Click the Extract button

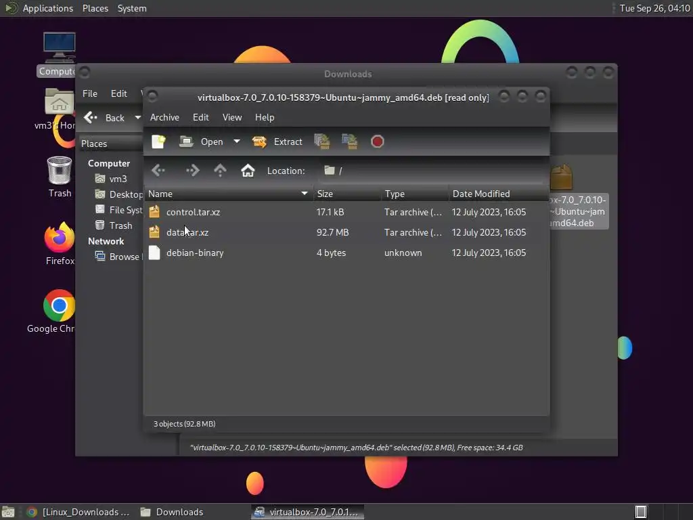(277, 142)
